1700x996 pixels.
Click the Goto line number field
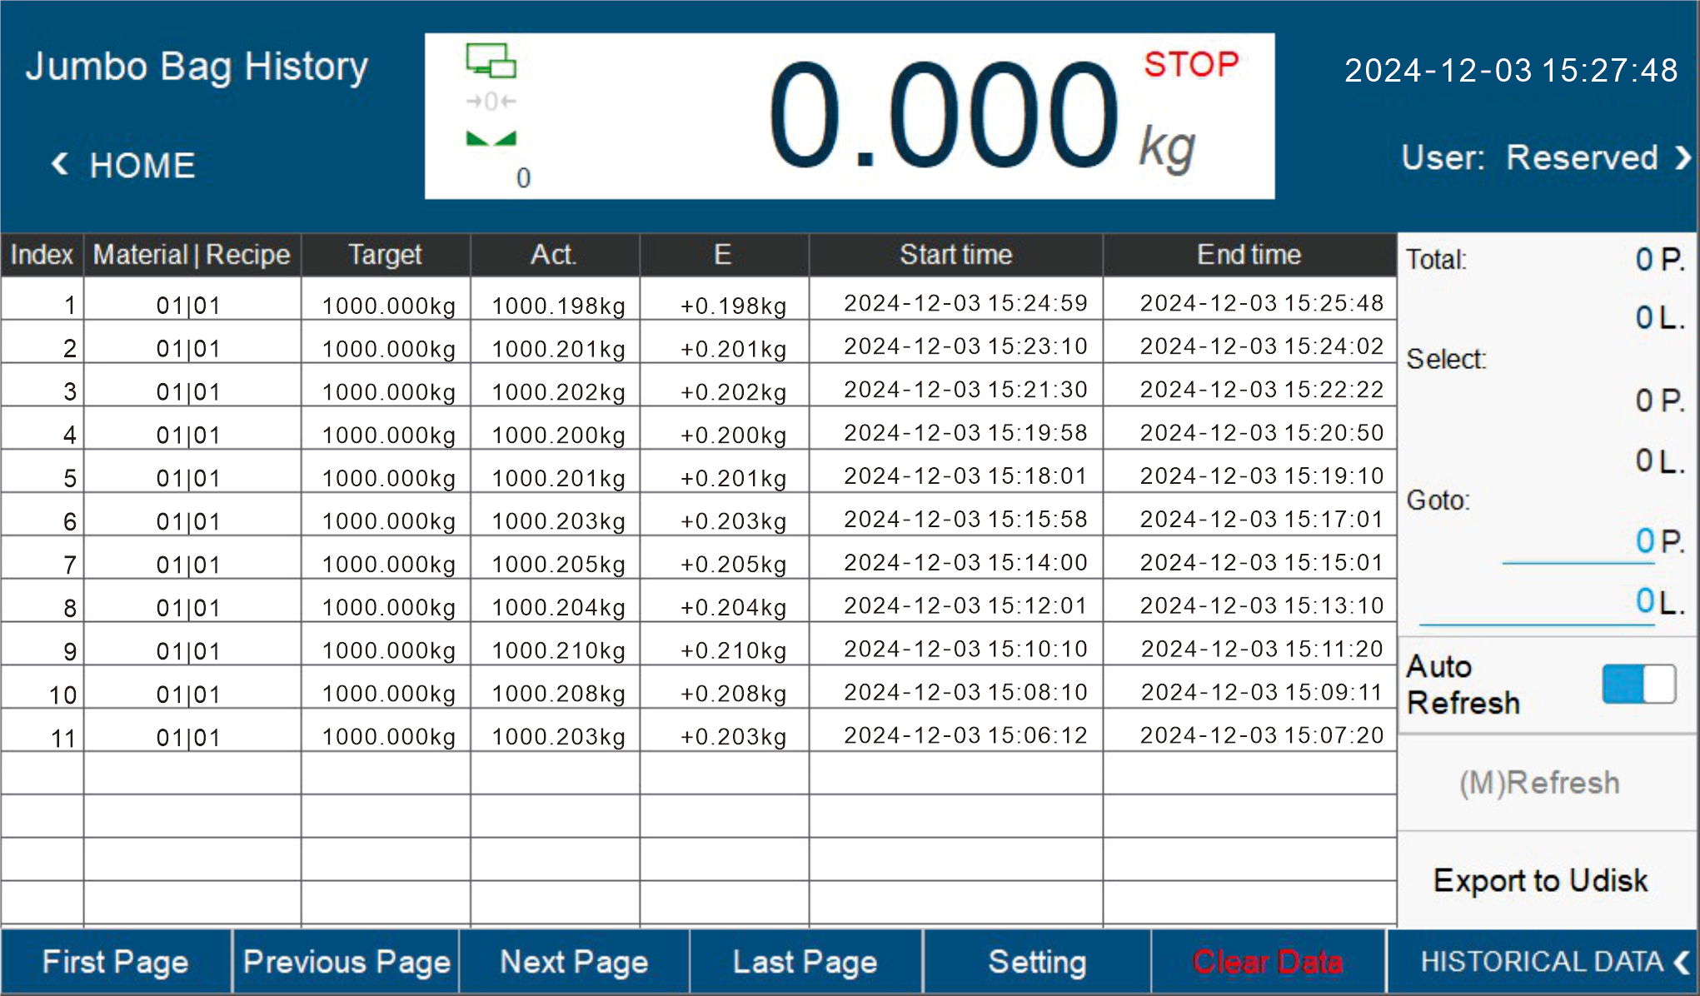(1537, 603)
